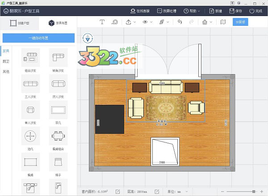This screenshot has width=268, height=196.
Task: Click the map/floor plan view icon
Action: click(x=223, y=21)
